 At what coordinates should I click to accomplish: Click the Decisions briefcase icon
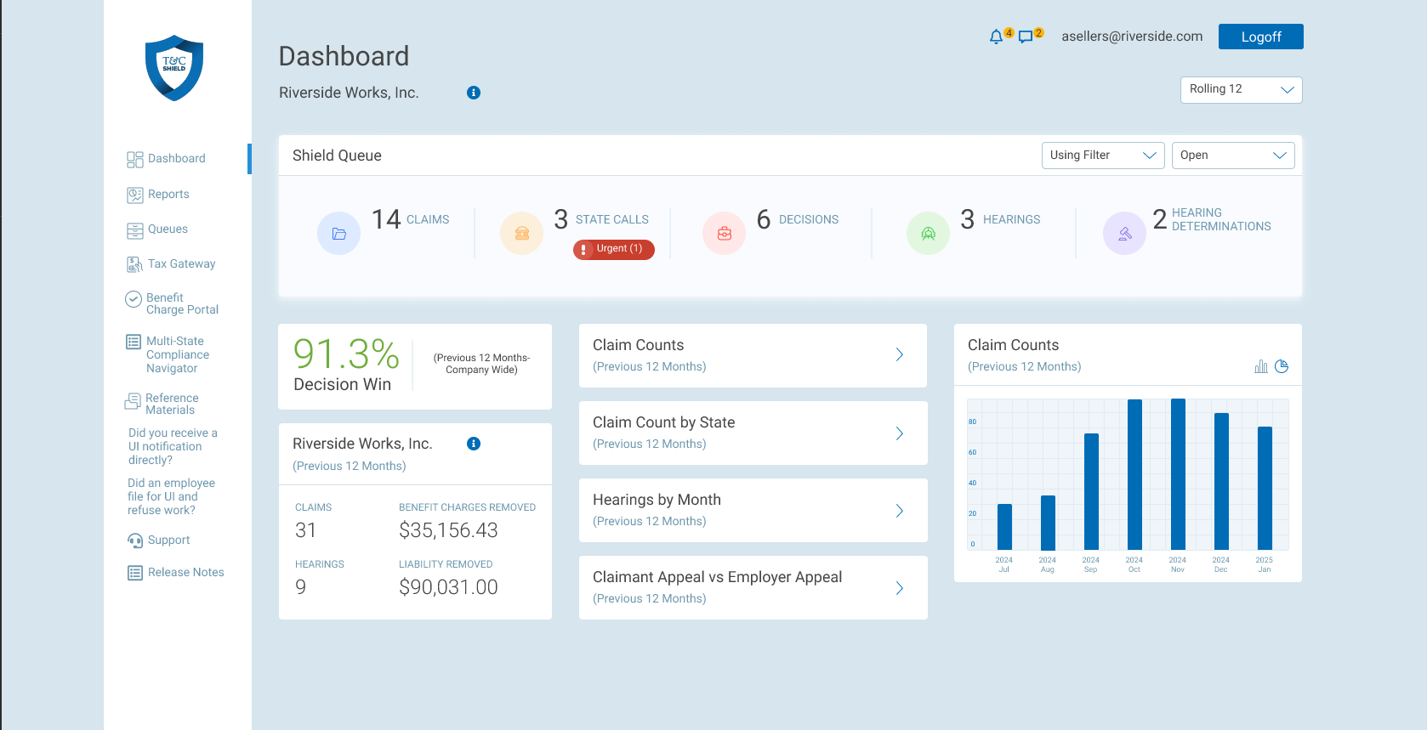click(x=724, y=233)
